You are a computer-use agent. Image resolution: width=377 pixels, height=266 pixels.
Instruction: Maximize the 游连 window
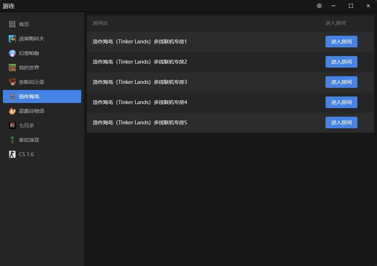coord(351,6)
